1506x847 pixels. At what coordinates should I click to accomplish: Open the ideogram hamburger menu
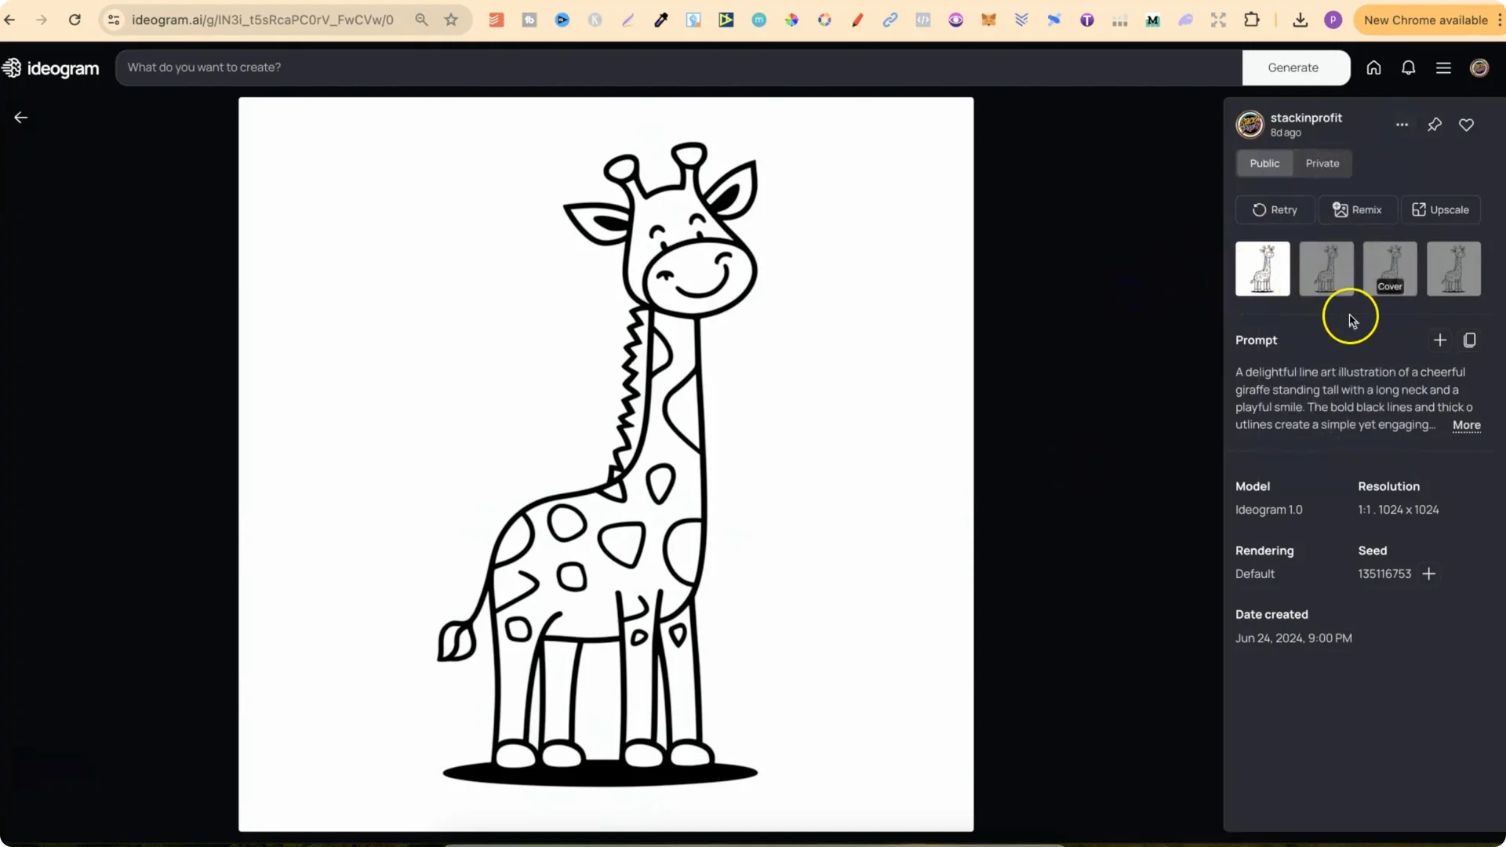pos(1443,67)
